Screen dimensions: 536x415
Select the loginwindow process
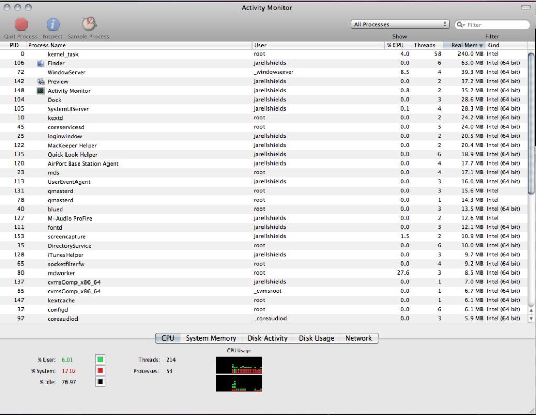[x=264, y=136]
